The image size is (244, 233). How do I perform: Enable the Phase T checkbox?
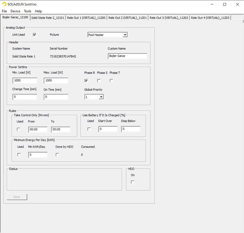tap(111, 81)
